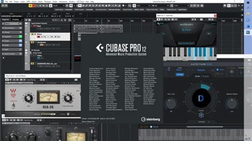Click the Natural Vibrato knob in Auto-Tune
252x141 pixels.
232,104
